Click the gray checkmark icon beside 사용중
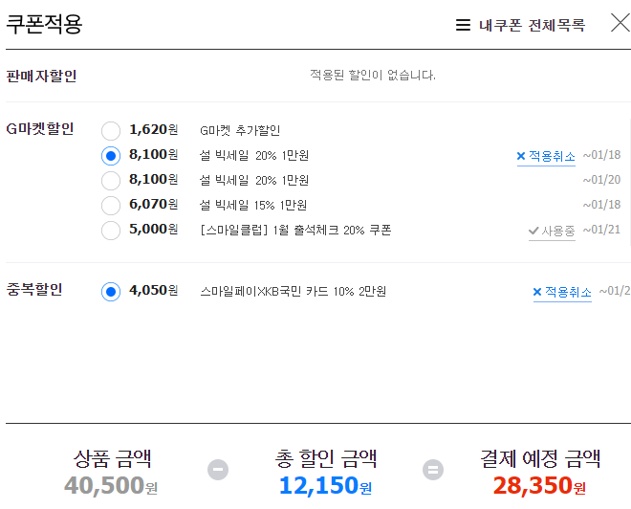 tap(533, 231)
